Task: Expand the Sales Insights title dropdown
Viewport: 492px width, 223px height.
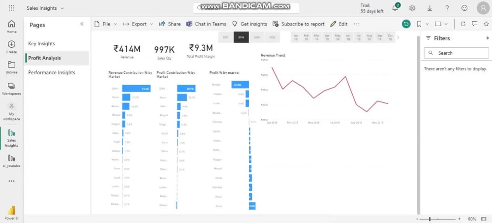Action: click(x=62, y=8)
